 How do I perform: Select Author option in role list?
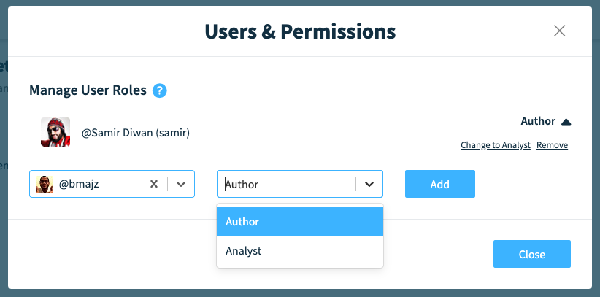pyautogui.click(x=300, y=221)
